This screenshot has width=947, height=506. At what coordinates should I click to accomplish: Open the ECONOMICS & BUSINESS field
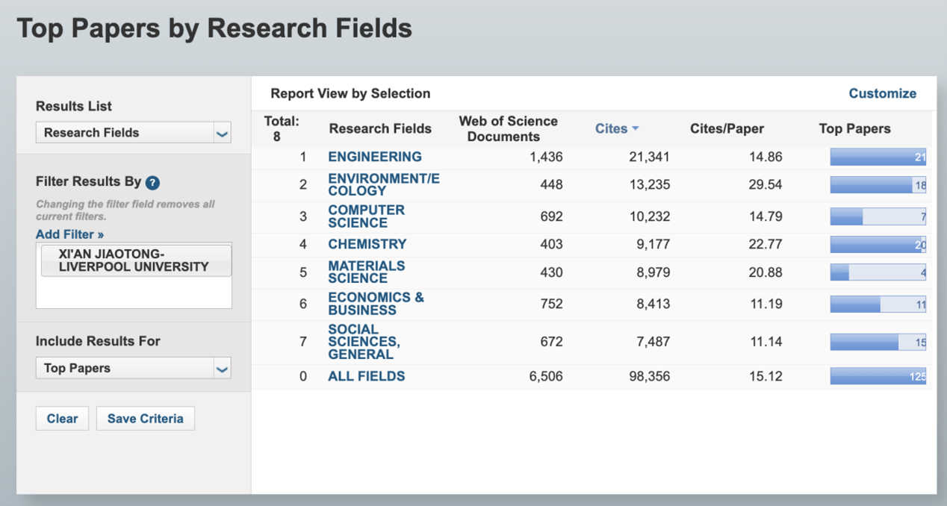[x=375, y=304]
